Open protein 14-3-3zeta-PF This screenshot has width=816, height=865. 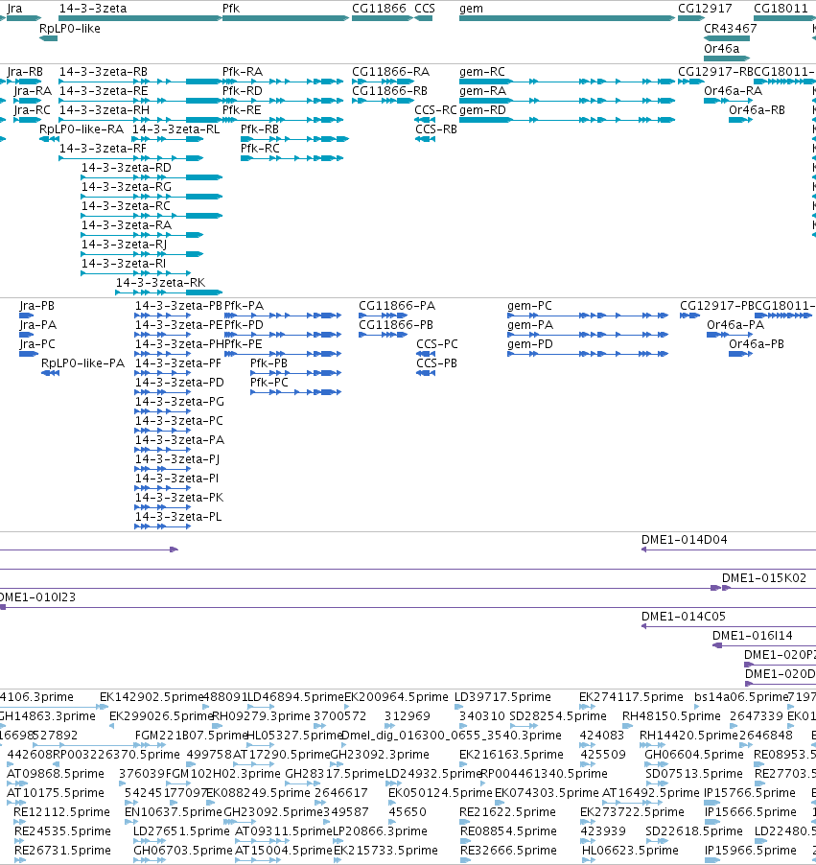[x=178, y=363]
